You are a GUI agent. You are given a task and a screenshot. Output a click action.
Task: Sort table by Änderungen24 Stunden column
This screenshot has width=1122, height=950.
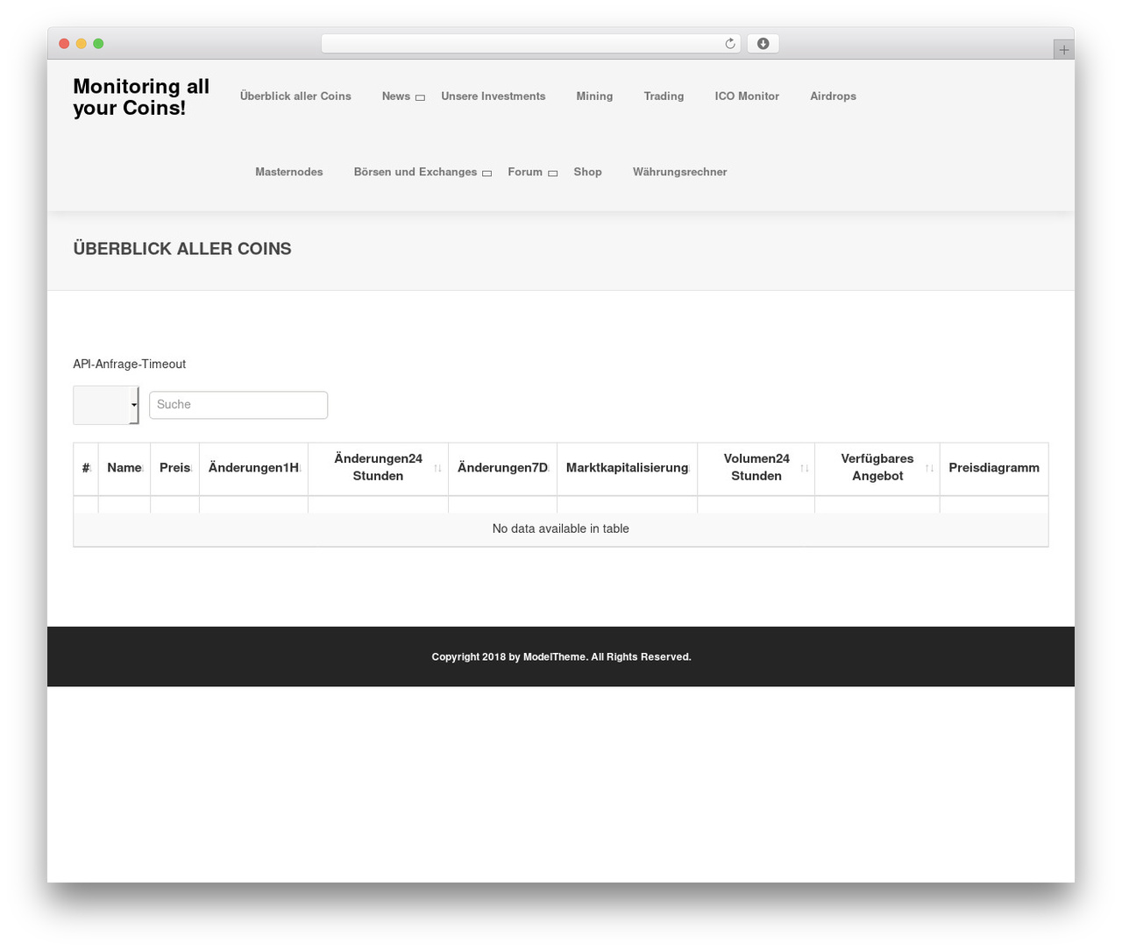[378, 468]
